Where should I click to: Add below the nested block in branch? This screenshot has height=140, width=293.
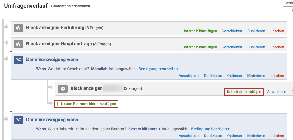click(x=244, y=92)
